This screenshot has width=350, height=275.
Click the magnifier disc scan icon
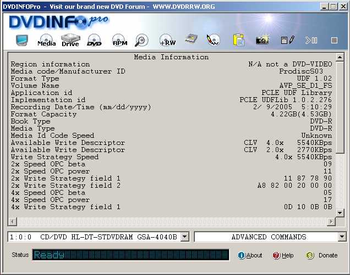(x=141, y=40)
